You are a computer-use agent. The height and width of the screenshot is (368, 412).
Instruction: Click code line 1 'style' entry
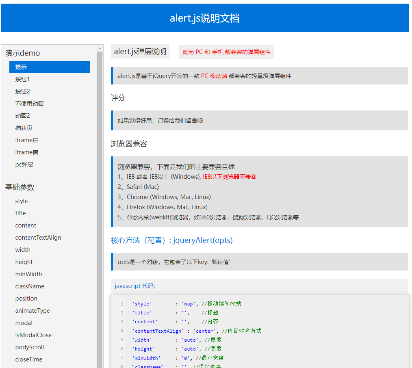(186, 304)
